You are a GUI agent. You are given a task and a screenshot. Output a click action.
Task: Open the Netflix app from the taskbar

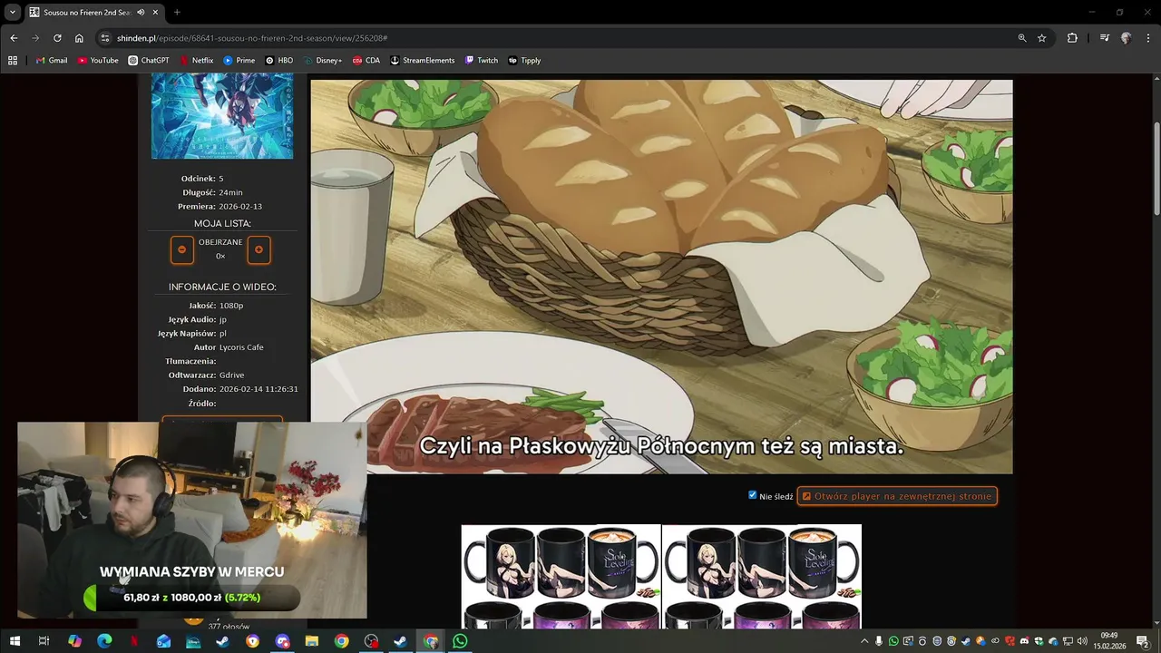(x=134, y=641)
